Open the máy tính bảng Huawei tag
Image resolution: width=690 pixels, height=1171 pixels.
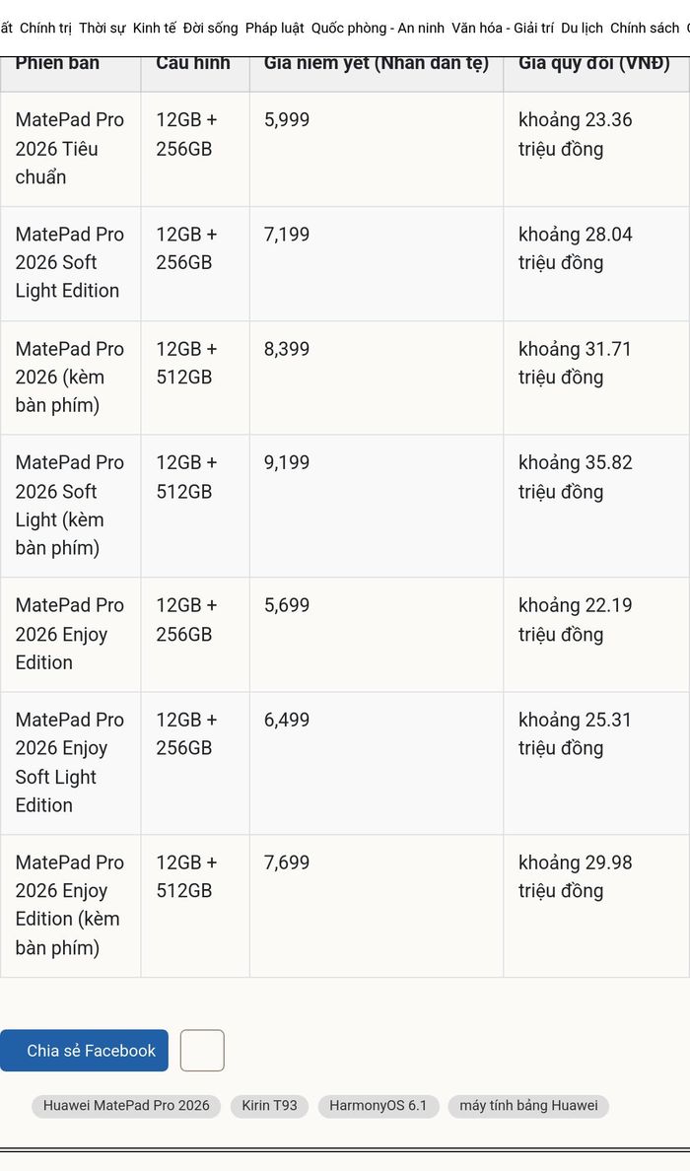pos(528,1105)
